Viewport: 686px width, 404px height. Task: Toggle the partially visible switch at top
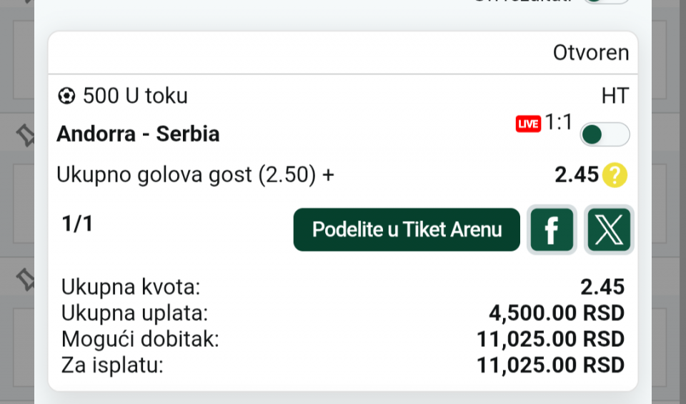(606, 1)
